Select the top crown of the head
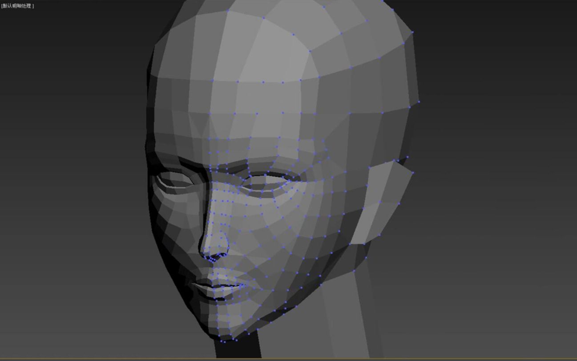Image resolution: width=577 pixels, height=361 pixels. [x=285, y=36]
